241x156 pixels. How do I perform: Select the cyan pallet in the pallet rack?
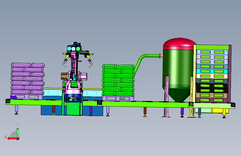[212, 71]
